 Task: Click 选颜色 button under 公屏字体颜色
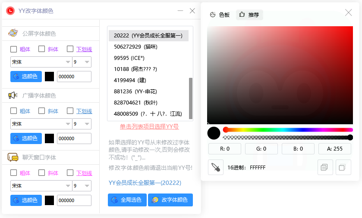click(x=26, y=77)
